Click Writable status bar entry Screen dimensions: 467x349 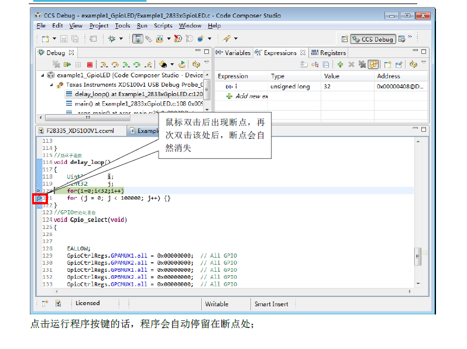pos(217,304)
